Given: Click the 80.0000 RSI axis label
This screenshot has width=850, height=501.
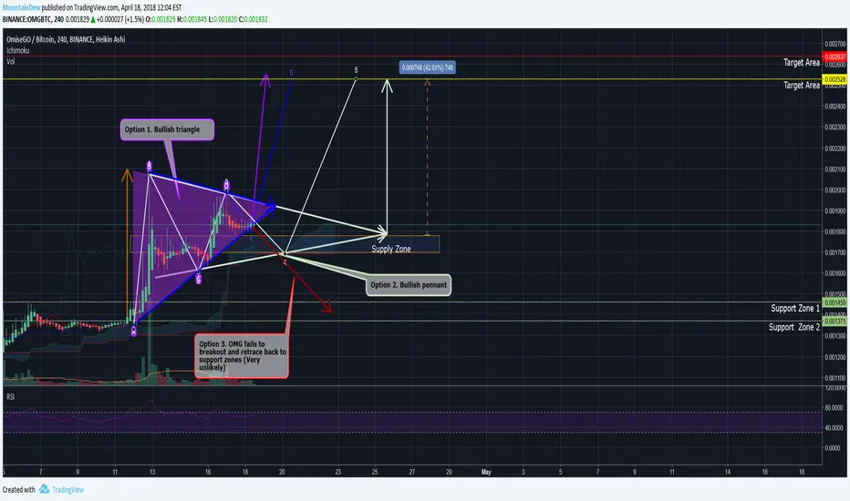Looking at the screenshot, I should (834, 407).
